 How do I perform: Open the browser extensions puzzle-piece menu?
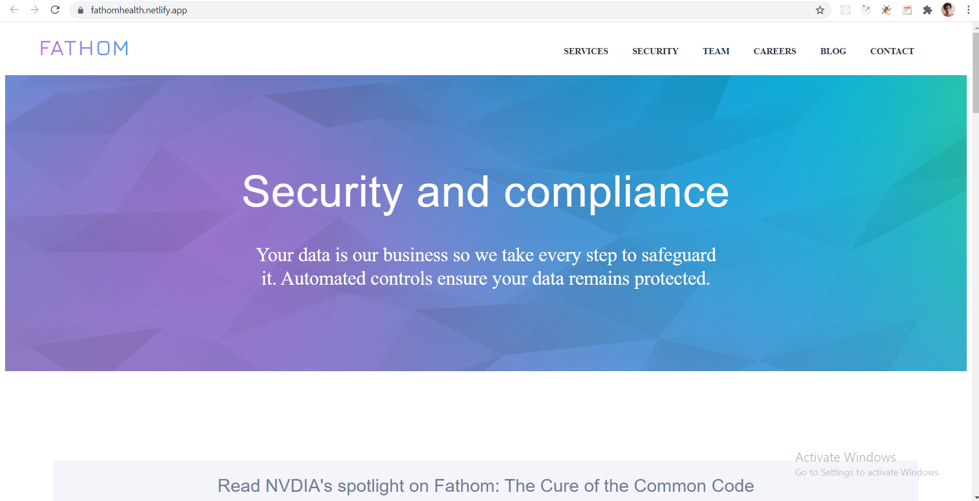pyautogui.click(x=928, y=10)
